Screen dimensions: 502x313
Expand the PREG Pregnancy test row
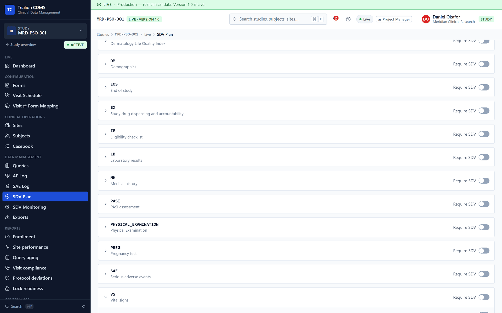pyautogui.click(x=105, y=251)
